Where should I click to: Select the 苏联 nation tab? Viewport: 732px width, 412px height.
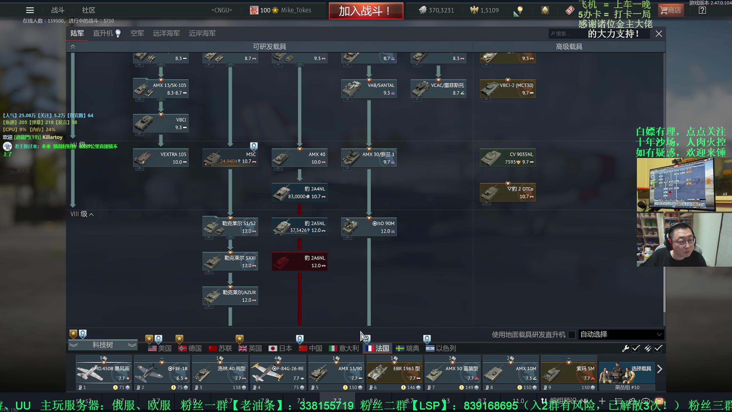tap(220, 348)
